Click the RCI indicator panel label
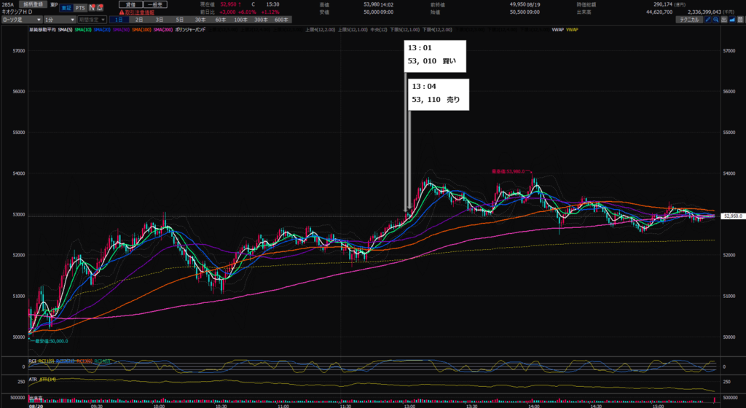This screenshot has height=408, width=746. 32,361
